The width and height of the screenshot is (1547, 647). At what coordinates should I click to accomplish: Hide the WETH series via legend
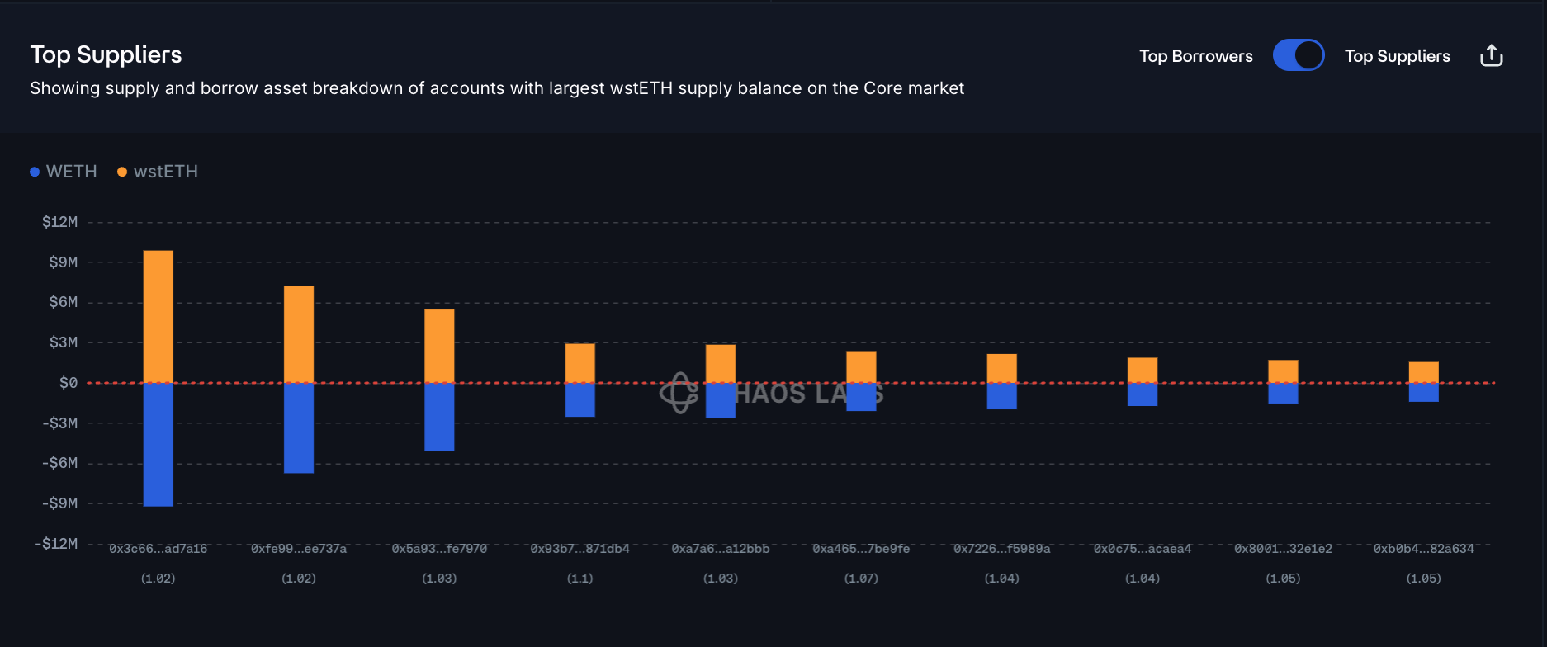coord(71,172)
